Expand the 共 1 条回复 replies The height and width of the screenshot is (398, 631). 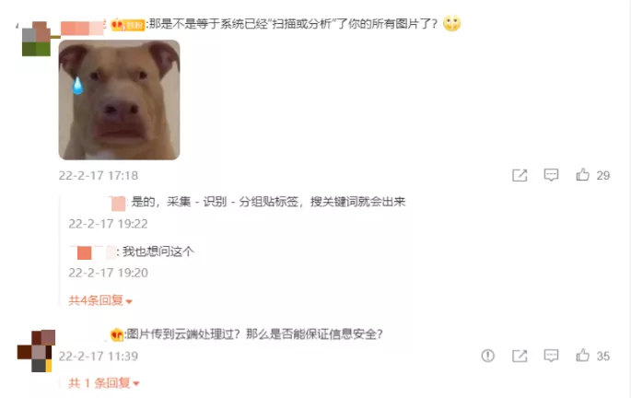(x=104, y=383)
